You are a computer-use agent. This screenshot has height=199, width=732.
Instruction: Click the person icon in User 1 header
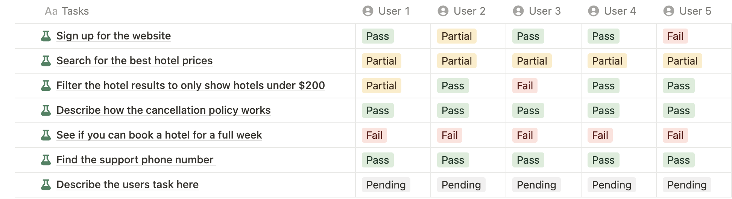368,11
